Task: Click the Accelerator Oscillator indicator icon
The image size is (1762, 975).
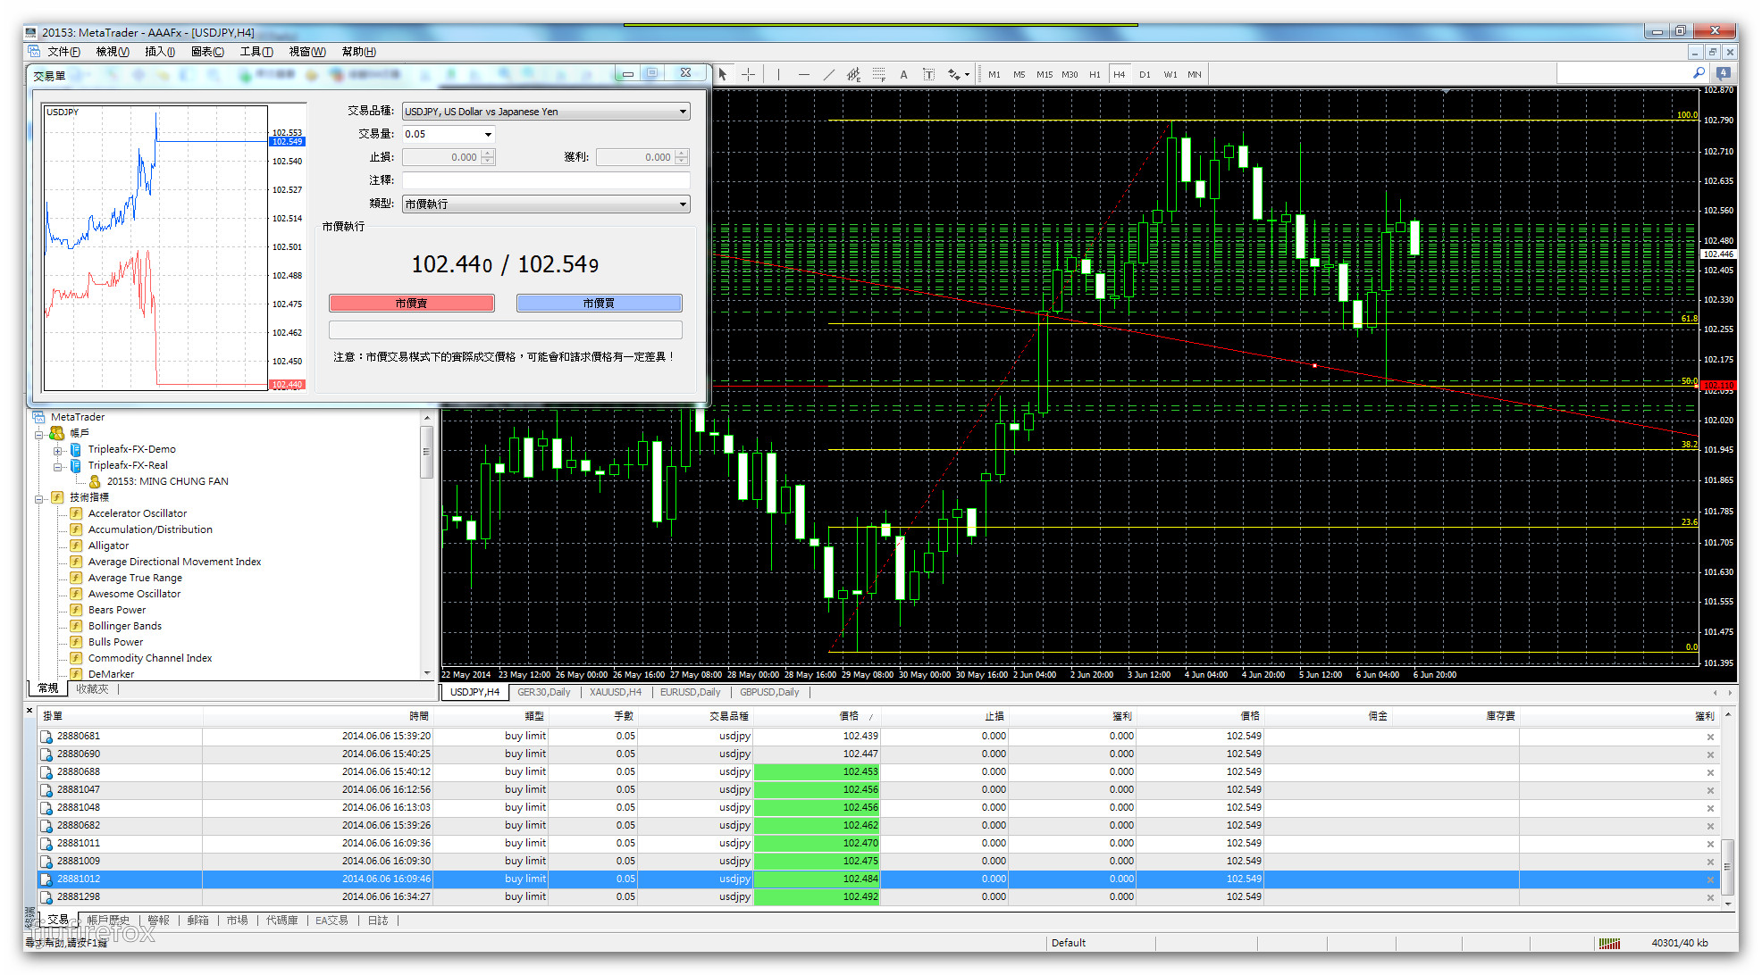Action: (x=76, y=513)
